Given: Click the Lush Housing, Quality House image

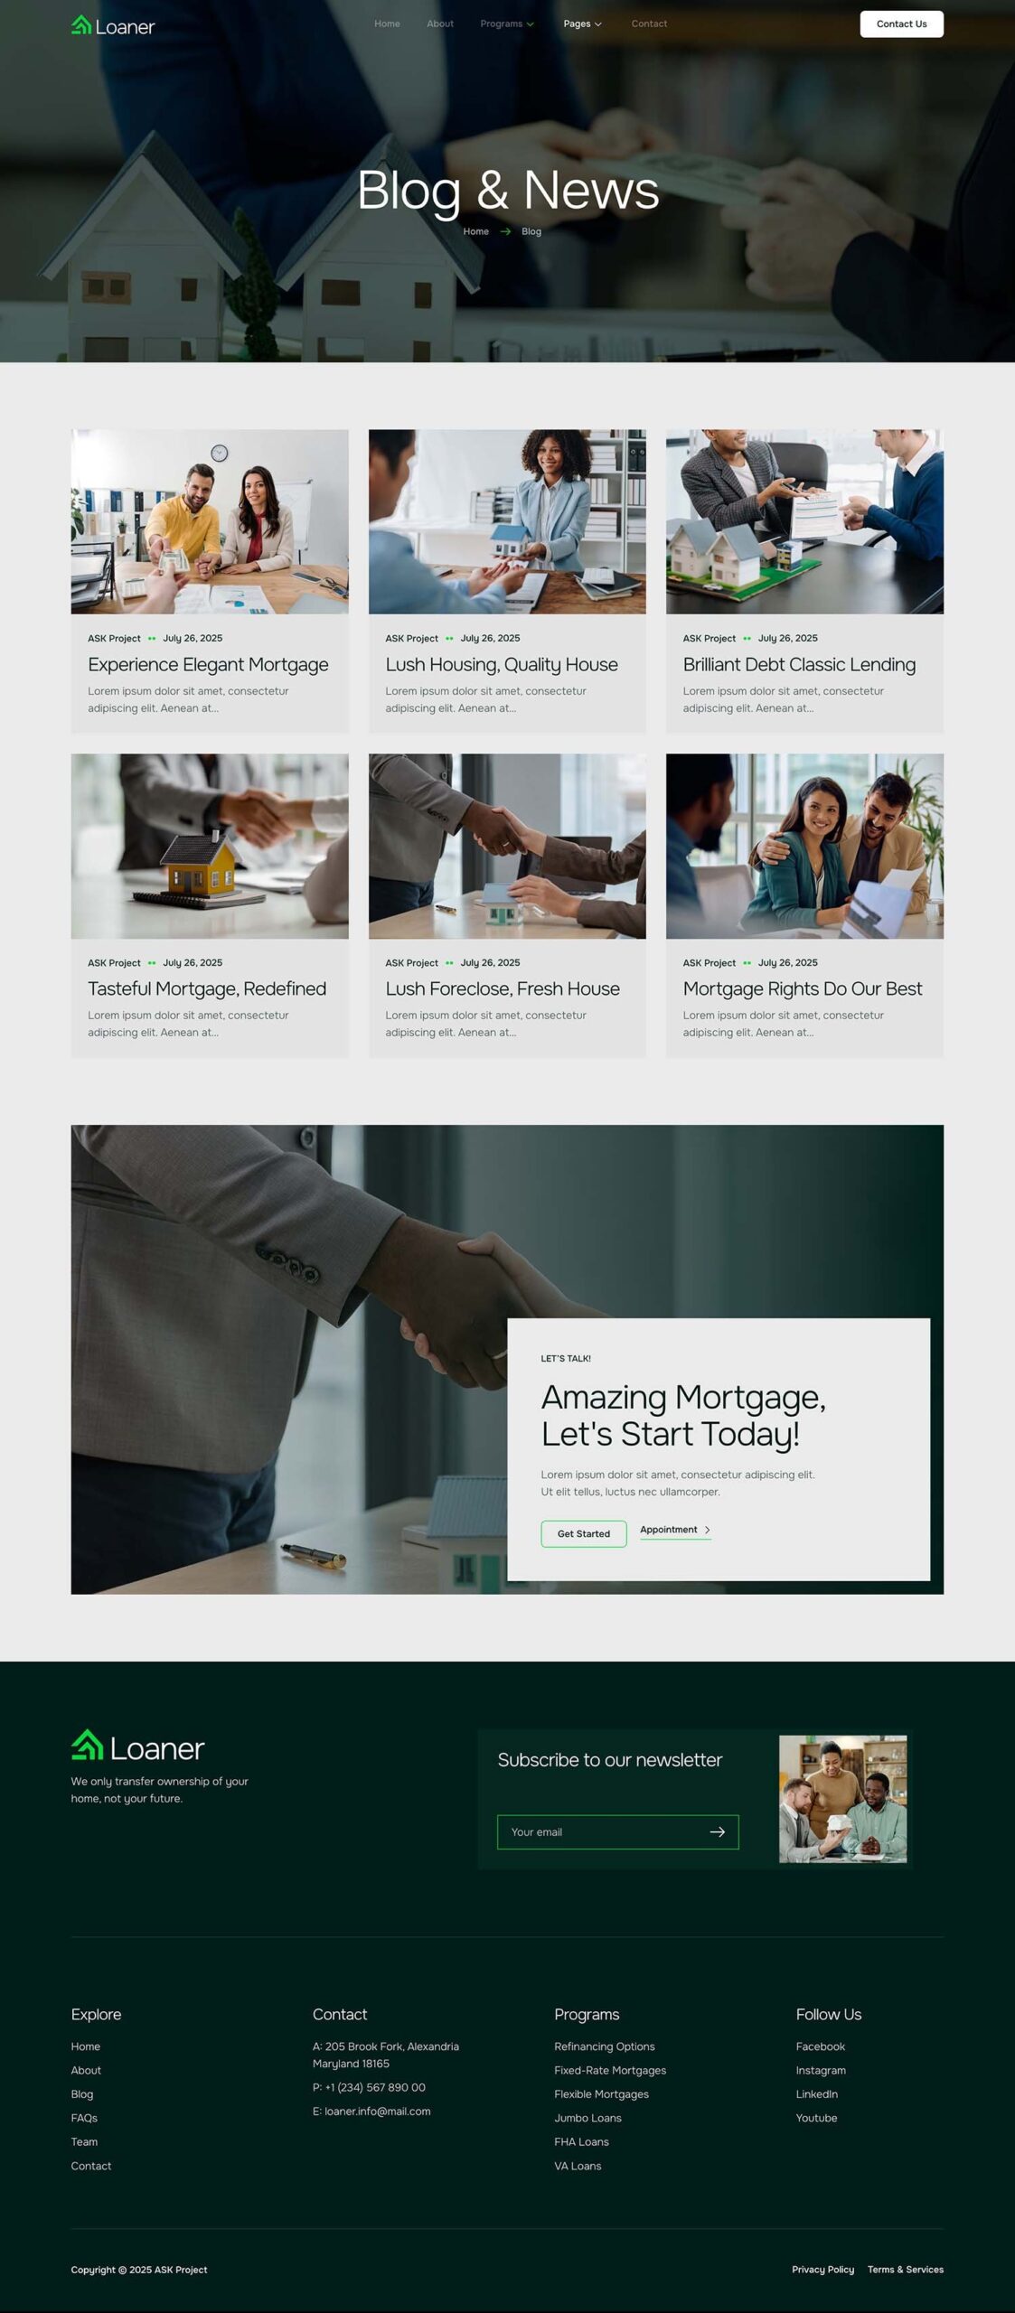Looking at the screenshot, I should click(x=507, y=521).
